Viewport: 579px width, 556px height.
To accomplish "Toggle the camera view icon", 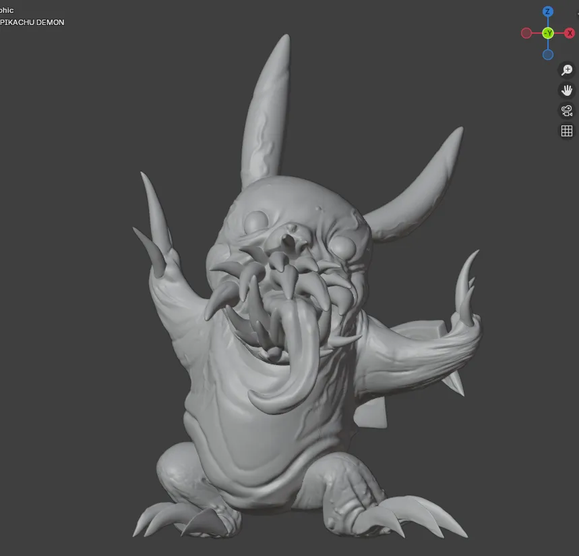I will coord(567,111).
